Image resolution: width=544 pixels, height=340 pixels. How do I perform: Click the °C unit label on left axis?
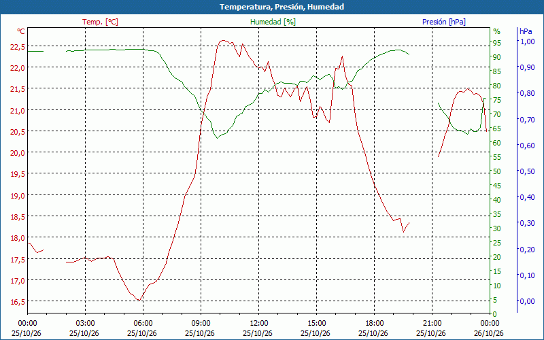click(21, 31)
